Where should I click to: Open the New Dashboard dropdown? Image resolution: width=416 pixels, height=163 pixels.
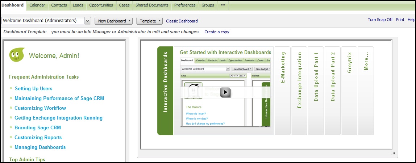[113, 21]
